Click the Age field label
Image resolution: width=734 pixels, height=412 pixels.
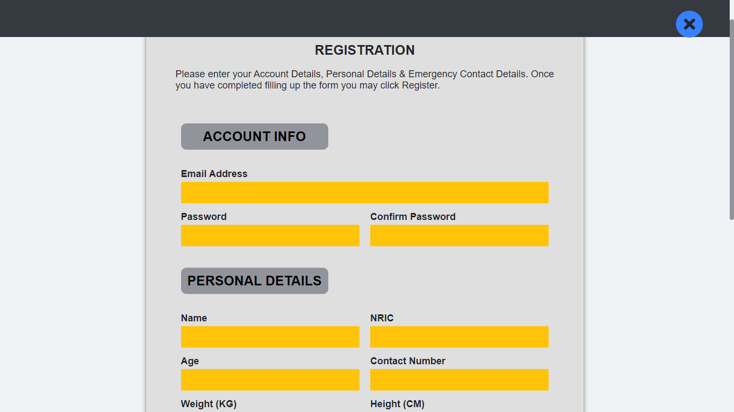(190, 361)
